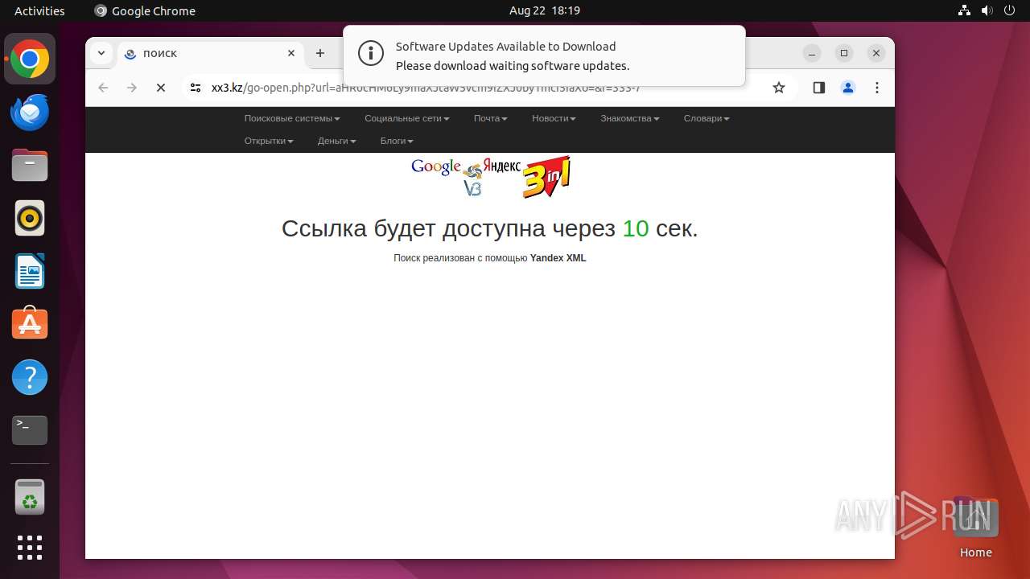Expand 'Словари' dropdown menu

click(x=707, y=118)
